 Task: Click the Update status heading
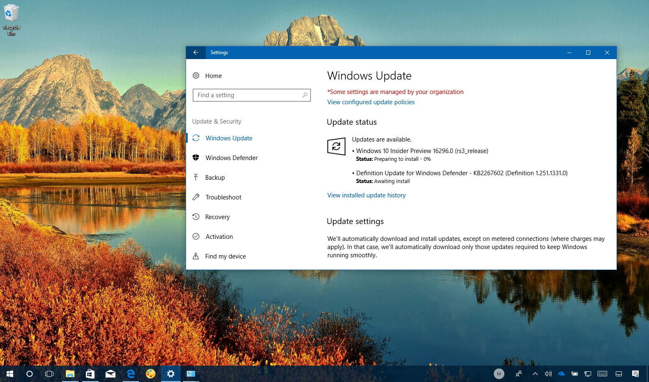352,122
